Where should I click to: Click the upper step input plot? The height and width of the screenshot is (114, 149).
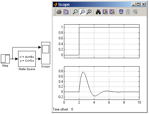(102, 41)
